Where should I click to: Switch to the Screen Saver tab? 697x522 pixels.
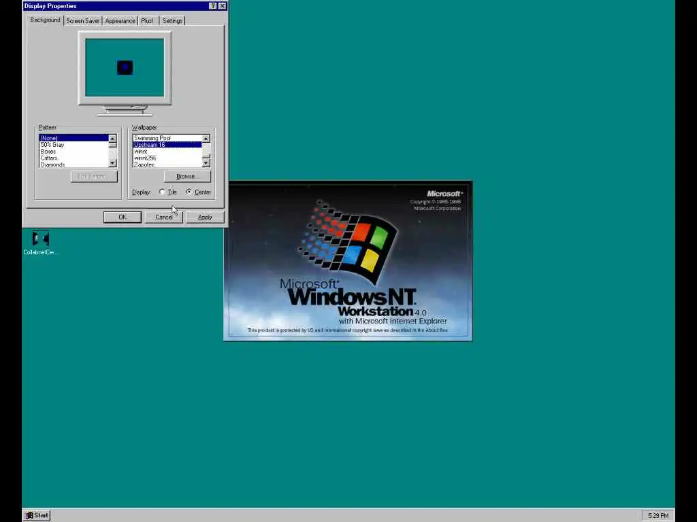[82, 21]
